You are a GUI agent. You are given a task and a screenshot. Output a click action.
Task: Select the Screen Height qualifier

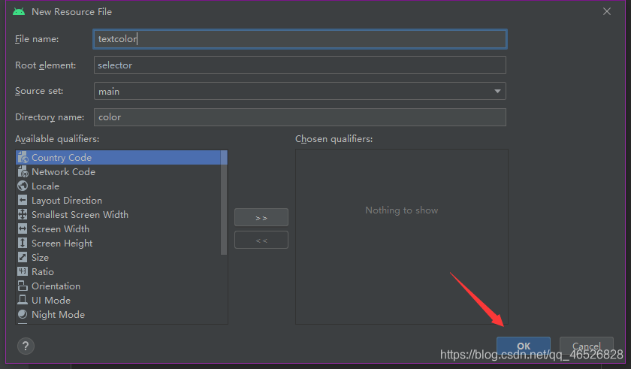tap(119, 243)
